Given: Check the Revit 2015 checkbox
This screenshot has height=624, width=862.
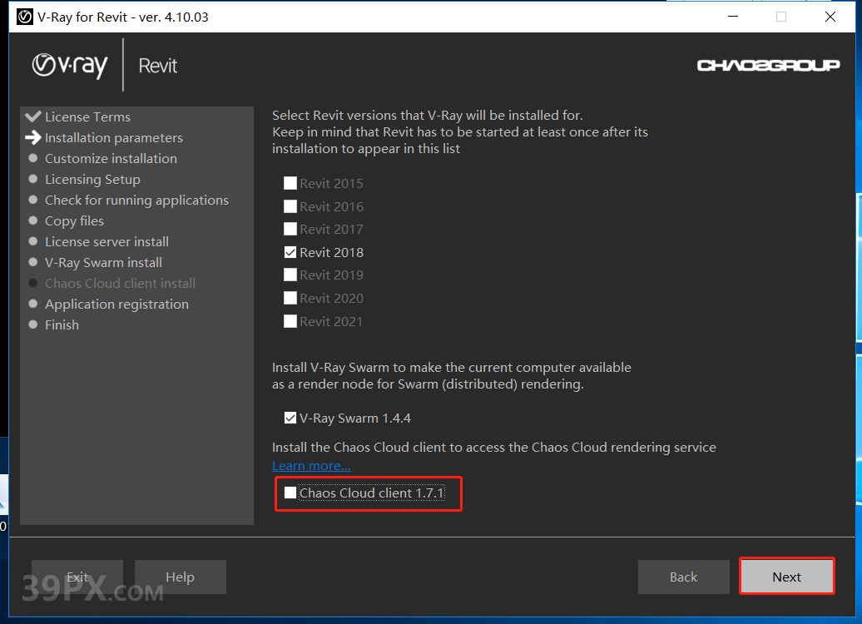Looking at the screenshot, I should 290,183.
